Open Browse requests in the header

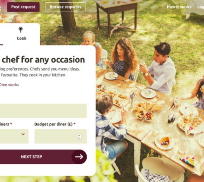tap(65, 7)
